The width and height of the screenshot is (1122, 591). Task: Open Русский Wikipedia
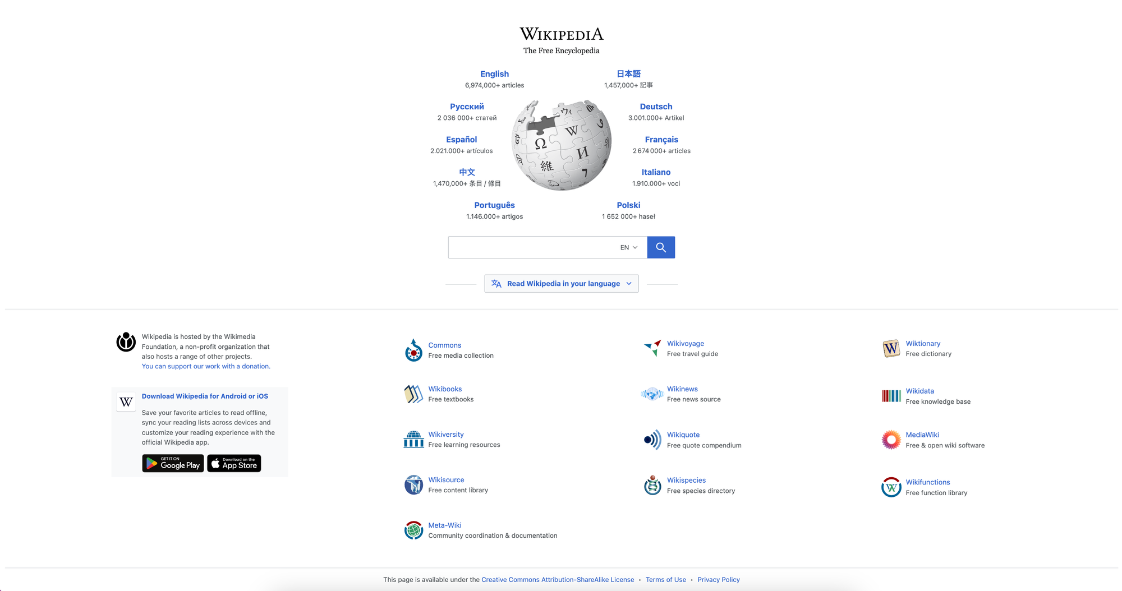tap(467, 107)
